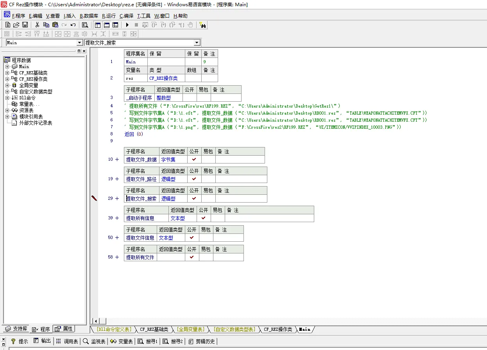Viewport: 487px width, 350px height.
Task: Toggle 公开 checkmark for 提取所有信息
Action: 203,218
